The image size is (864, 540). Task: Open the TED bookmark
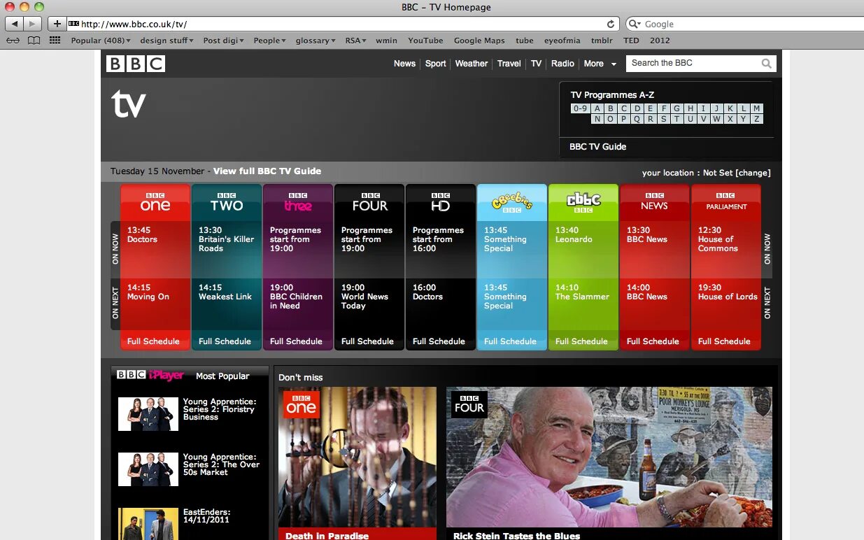click(631, 41)
